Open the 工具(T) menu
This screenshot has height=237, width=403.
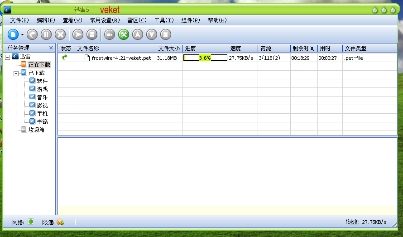click(x=164, y=20)
